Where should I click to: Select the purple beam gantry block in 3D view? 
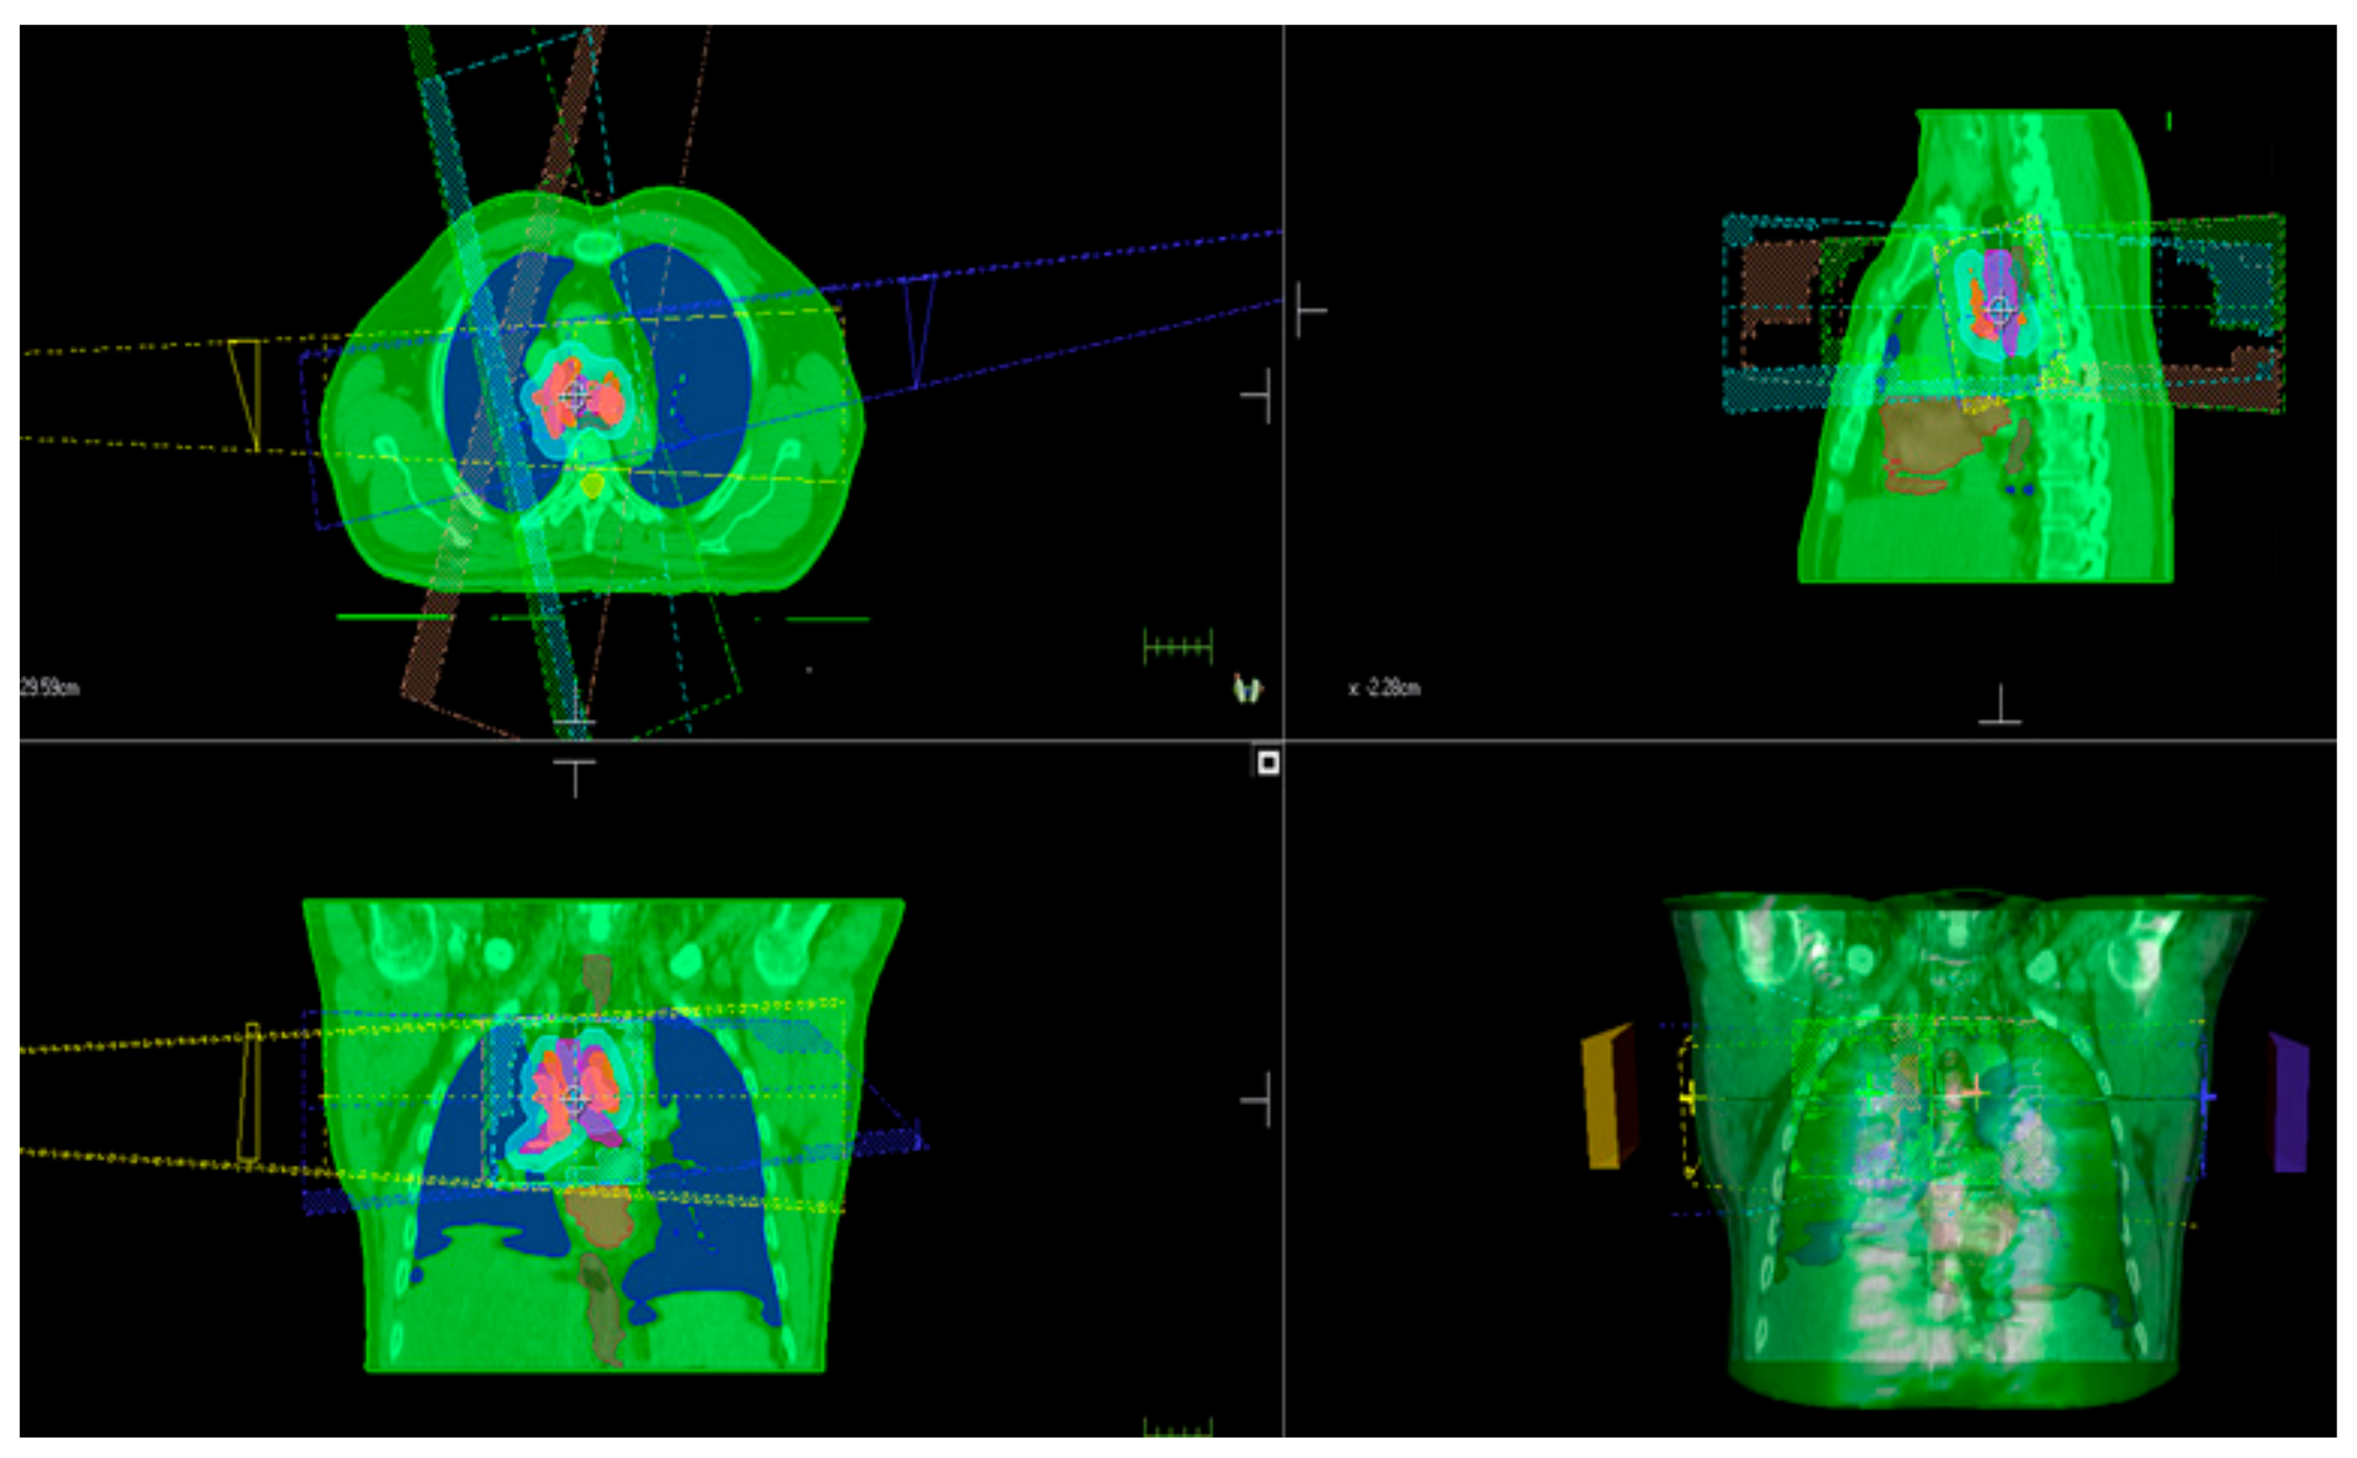(2291, 1104)
